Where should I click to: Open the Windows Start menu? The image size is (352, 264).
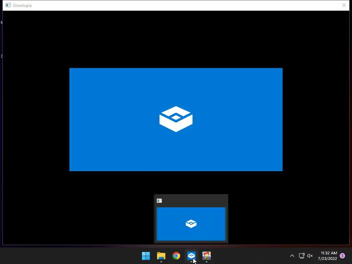pos(146,256)
